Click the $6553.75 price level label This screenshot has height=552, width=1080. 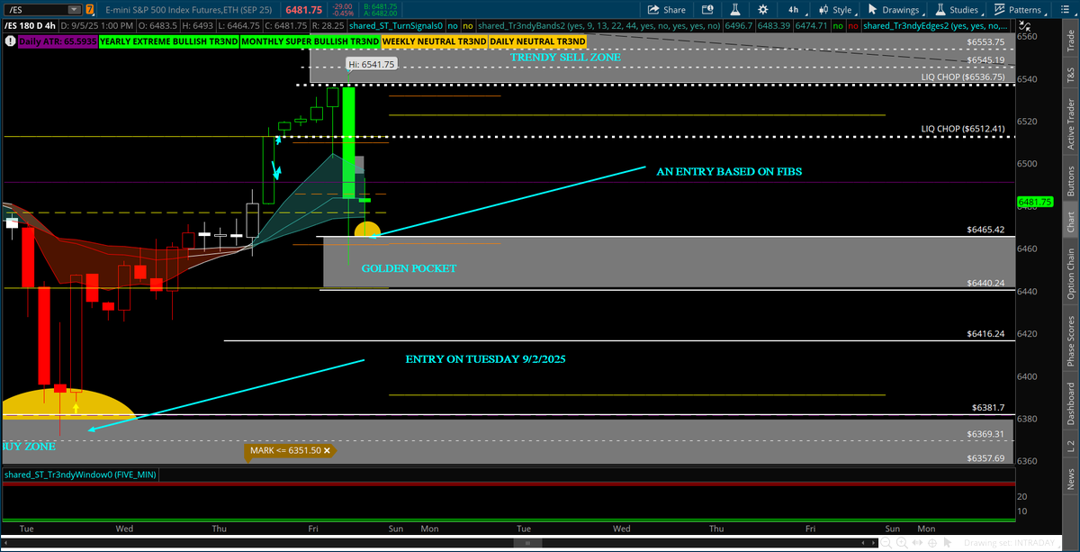[x=985, y=41]
